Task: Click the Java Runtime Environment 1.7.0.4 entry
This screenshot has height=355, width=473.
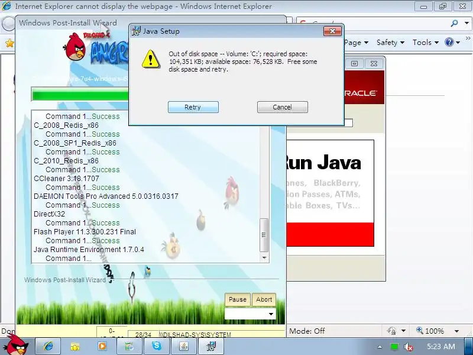Action: click(89, 250)
